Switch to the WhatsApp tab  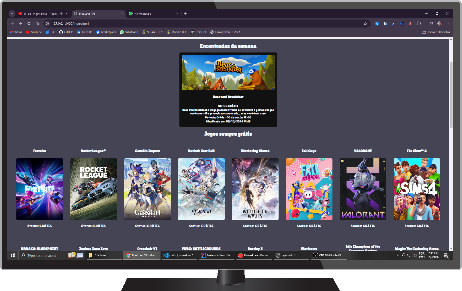click(154, 13)
